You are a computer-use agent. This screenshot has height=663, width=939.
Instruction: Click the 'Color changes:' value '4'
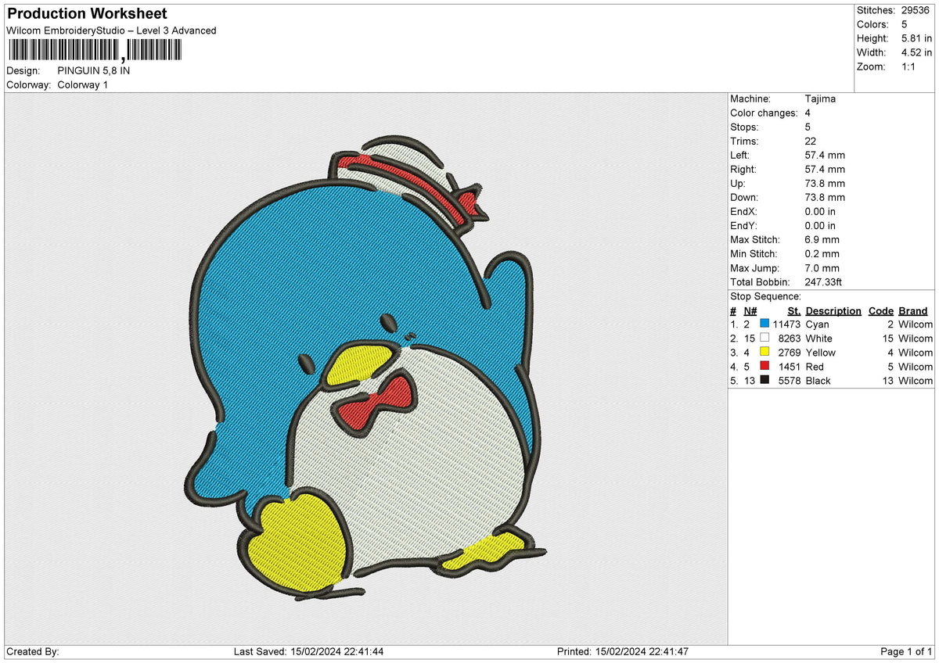pyautogui.click(x=808, y=113)
